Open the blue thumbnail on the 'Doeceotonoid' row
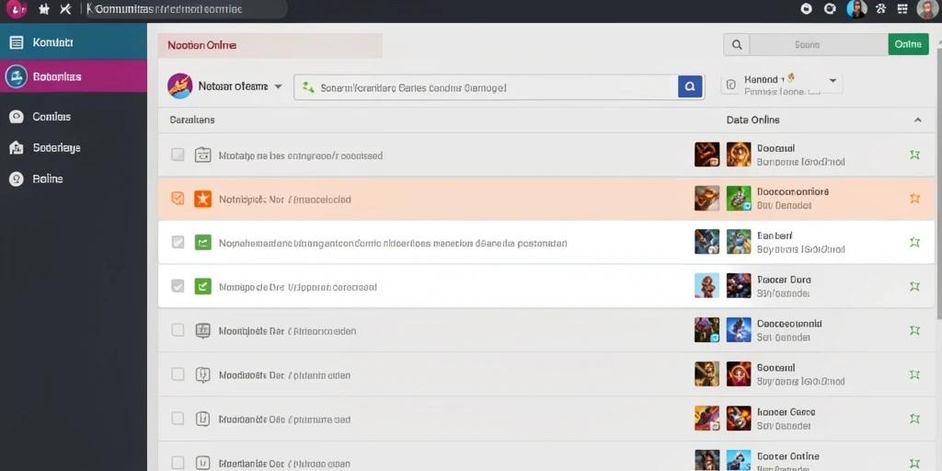This screenshot has height=471, width=942. (739, 330)
